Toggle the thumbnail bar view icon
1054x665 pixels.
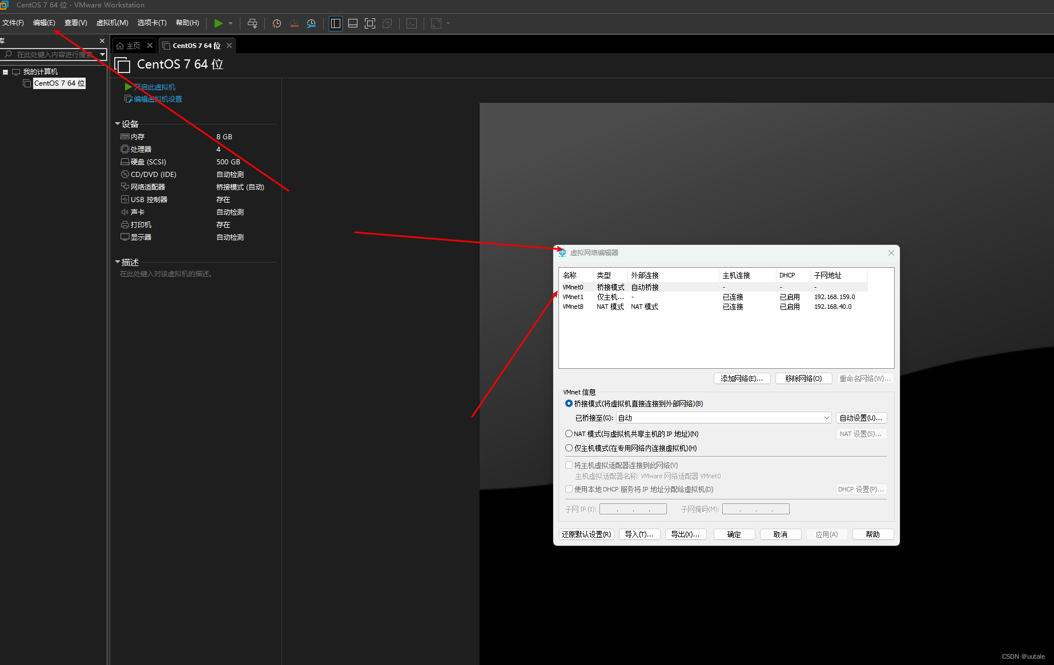click(x=353, y=23)
